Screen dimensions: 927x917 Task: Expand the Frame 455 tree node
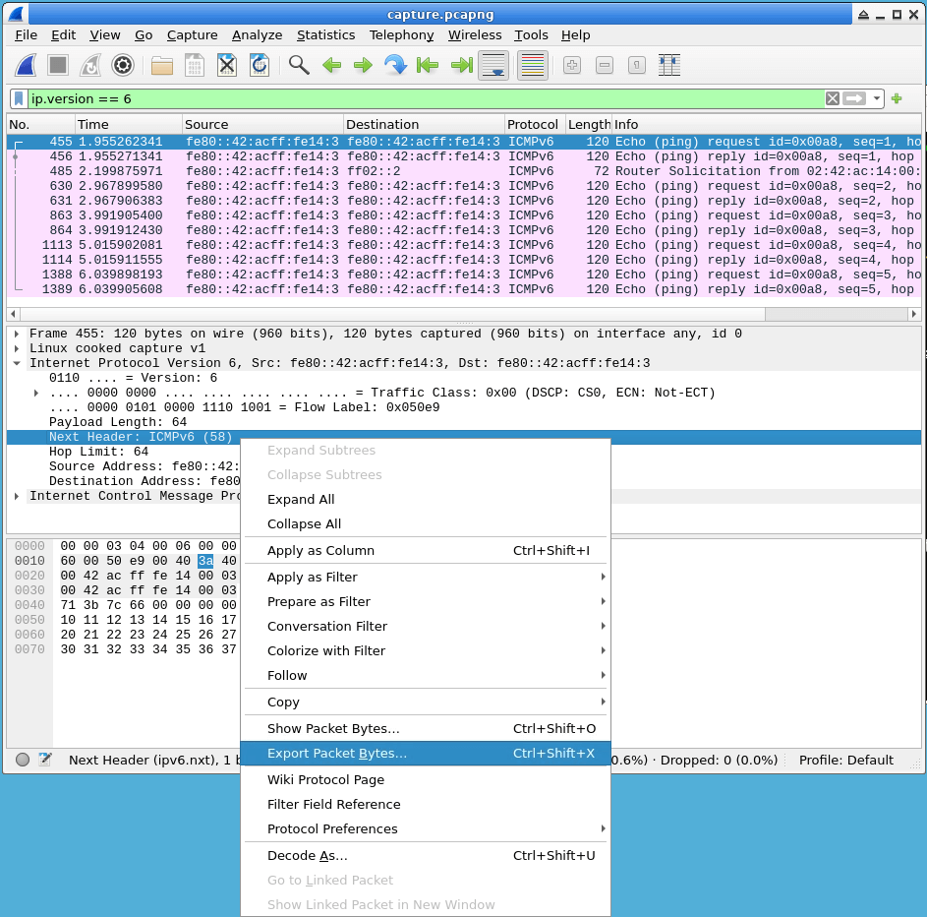[x=17, y=334]
